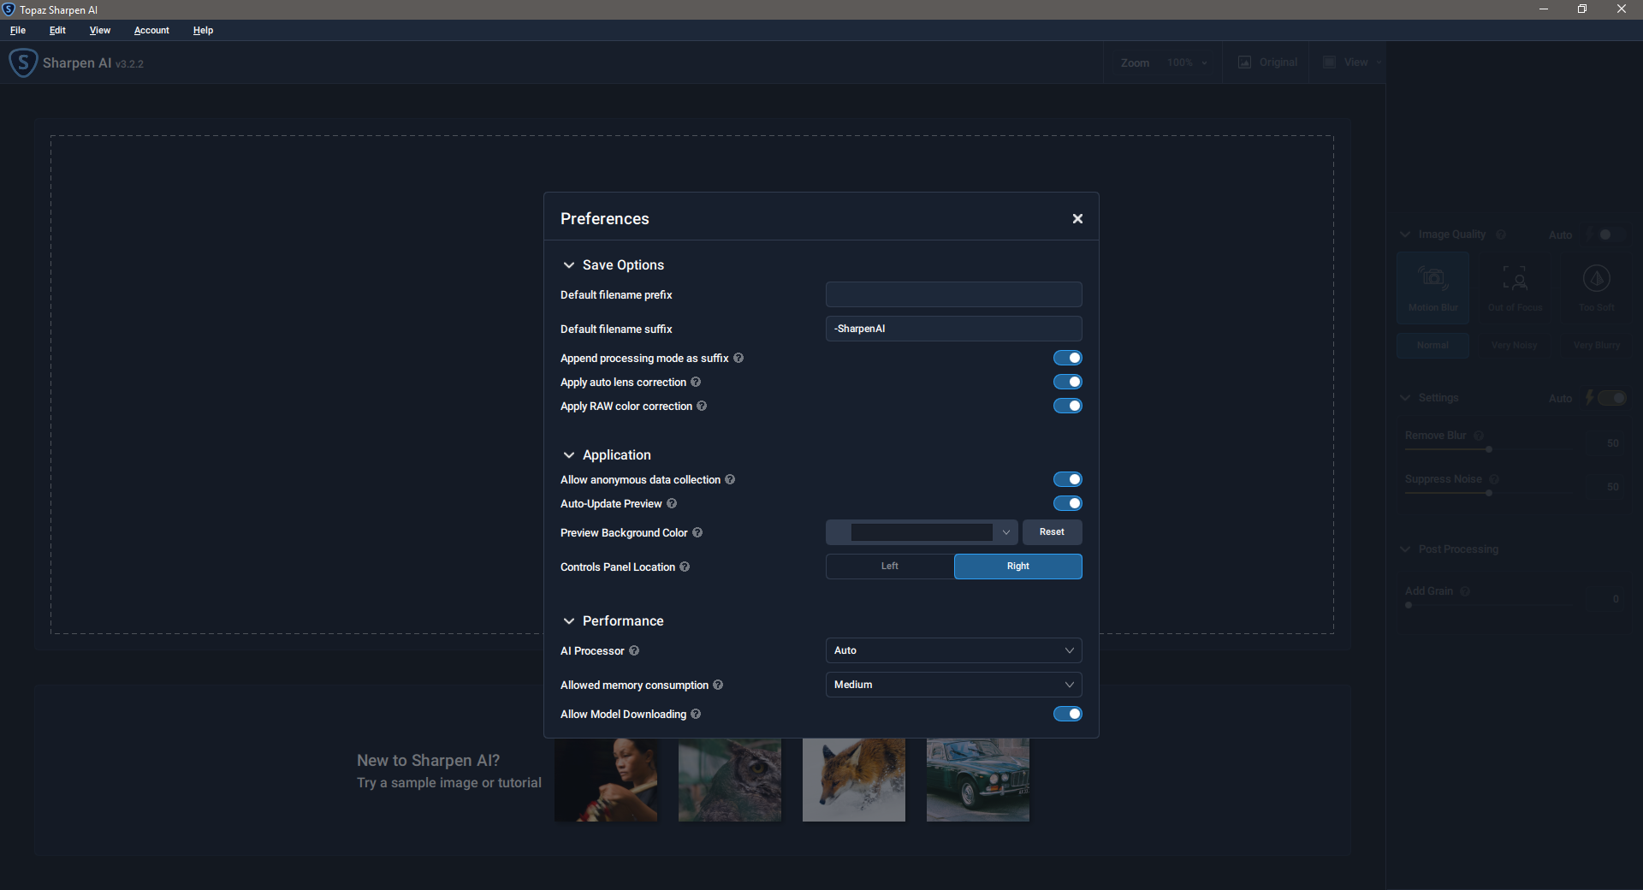Click the help icon next to Apply RAW color correction
1643x890 pixels.
[x=702, y=406]
